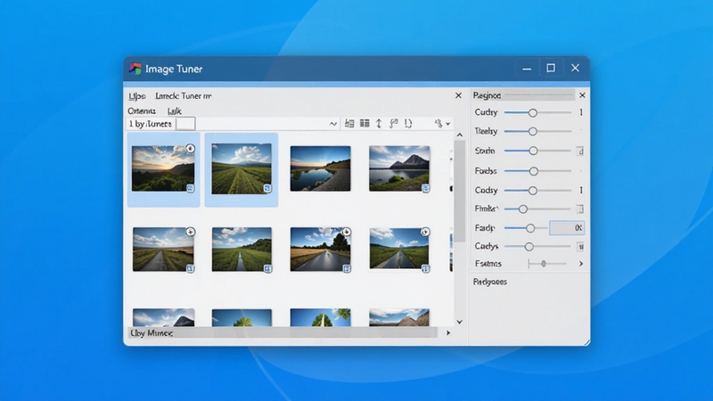Click the Fadp slider handle
Screen dimensions: 713x401
(x=530, y=228)
